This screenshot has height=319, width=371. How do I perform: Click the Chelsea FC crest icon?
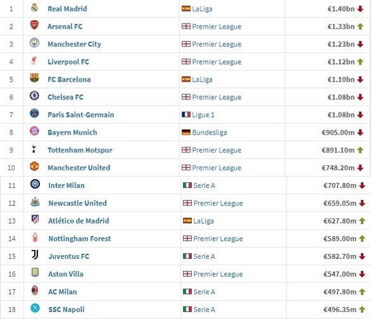(x=35, y=96)
